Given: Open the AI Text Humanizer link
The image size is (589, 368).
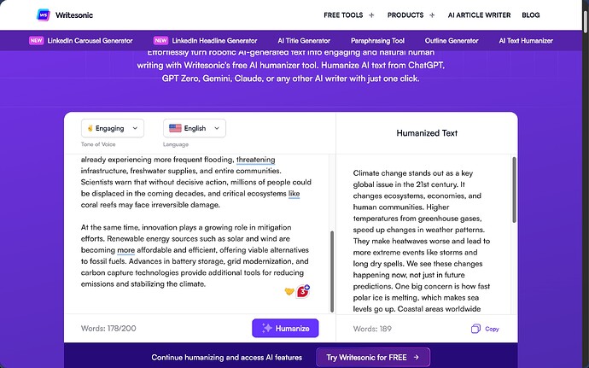Looking at the screenshot, I should click(x=526, y=41).
